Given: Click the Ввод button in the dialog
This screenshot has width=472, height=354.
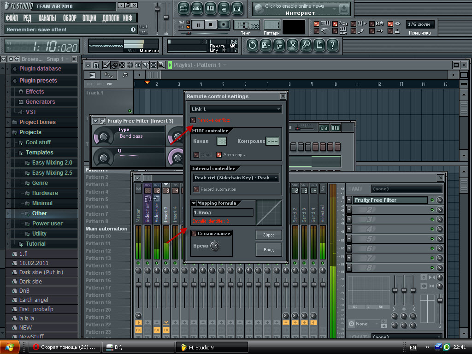Looking at the screenshot, I should 269,249.
